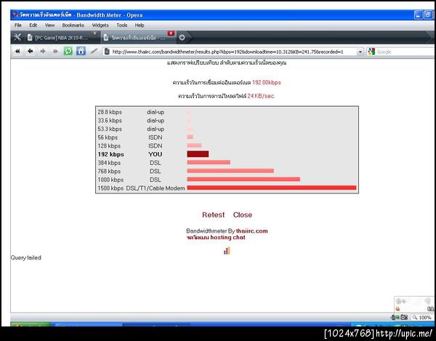Open the Help menu
Image resolution: width=436 pixels, height=341 pixels.
(140, 25)
